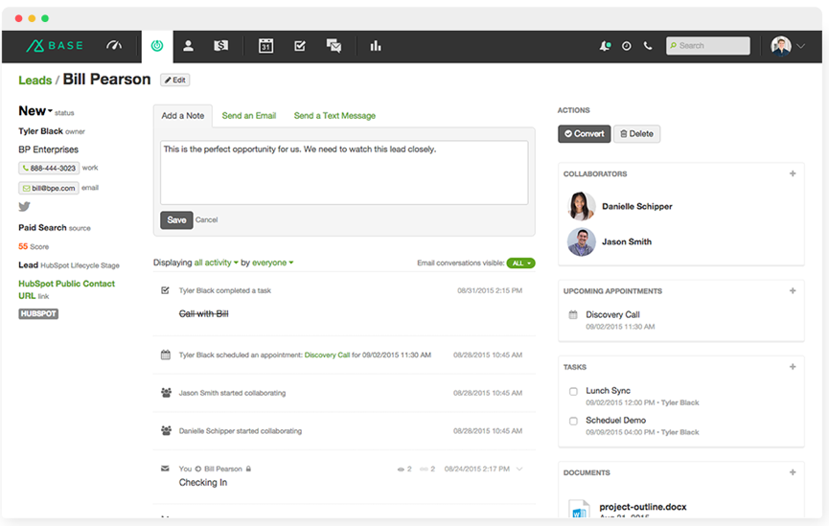829x526 pixels.
Task: Click in the note text area
Action: [344, 172]
